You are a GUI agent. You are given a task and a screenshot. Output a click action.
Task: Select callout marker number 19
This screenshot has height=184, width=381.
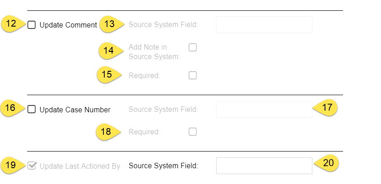point(12,166)
